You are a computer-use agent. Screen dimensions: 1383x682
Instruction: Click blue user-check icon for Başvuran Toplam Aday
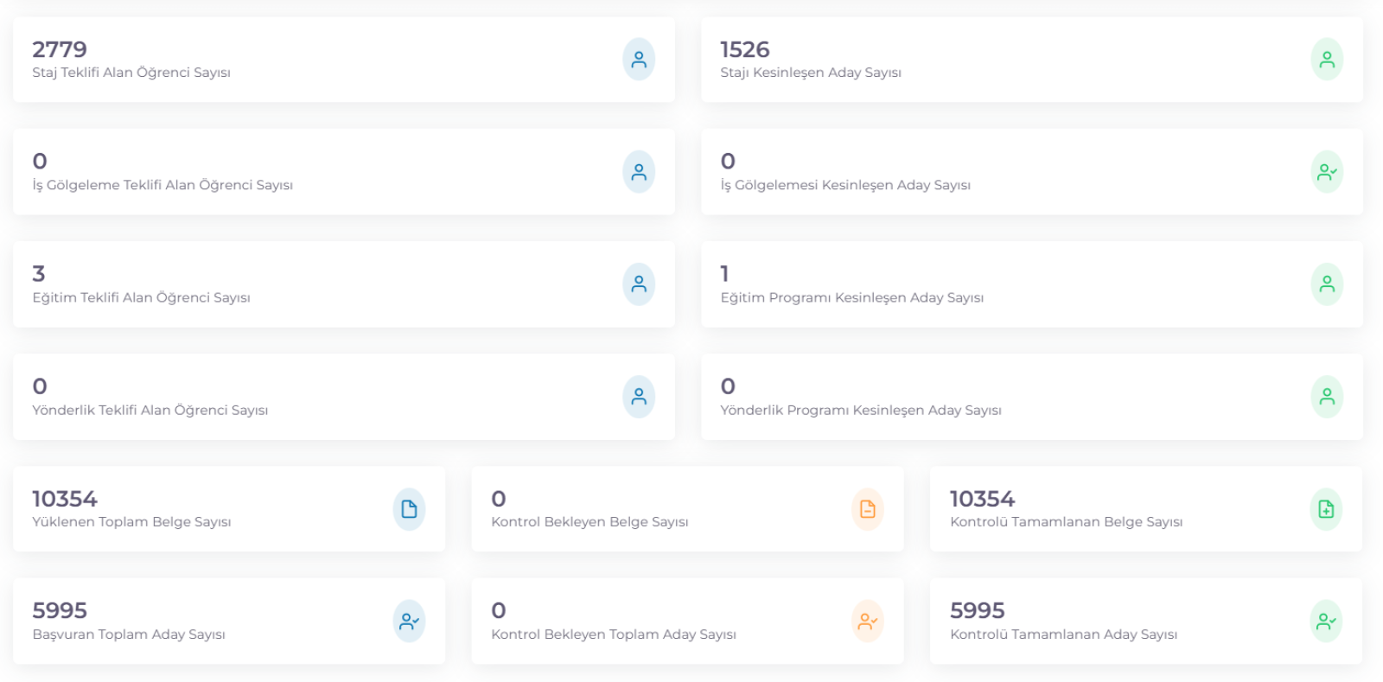coord(409,621)
